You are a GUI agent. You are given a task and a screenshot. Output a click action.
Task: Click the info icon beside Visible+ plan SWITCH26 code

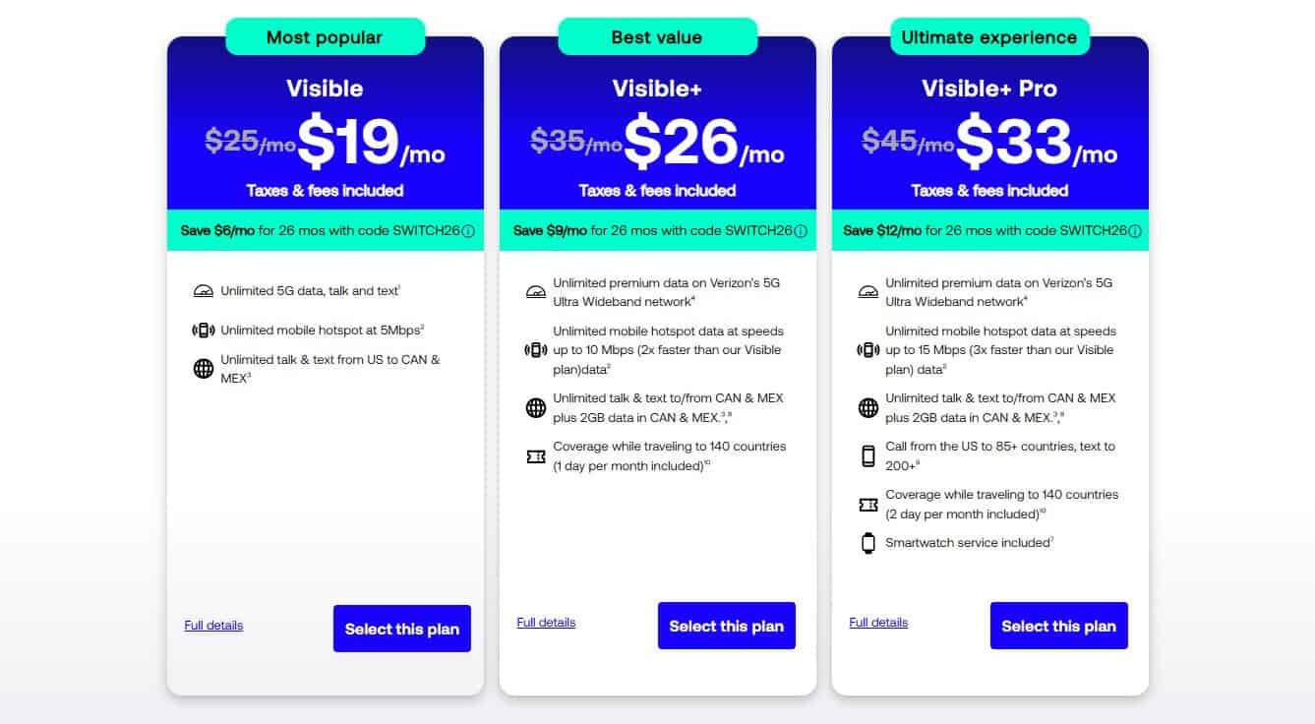[x=801, y=231]
